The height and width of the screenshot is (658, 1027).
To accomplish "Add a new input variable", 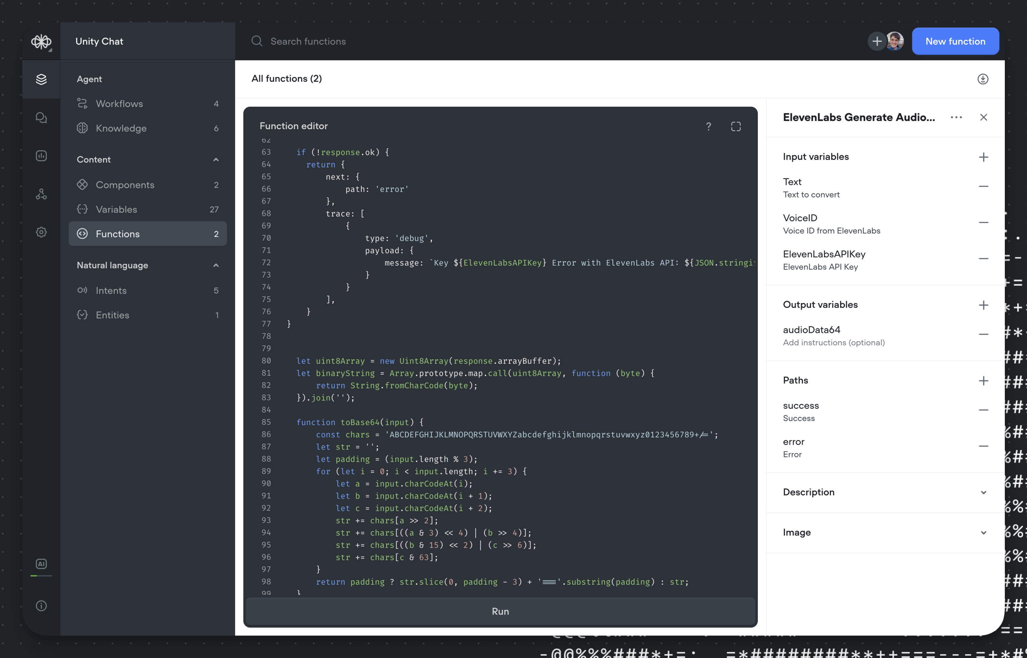I will [x=983, y=157].
